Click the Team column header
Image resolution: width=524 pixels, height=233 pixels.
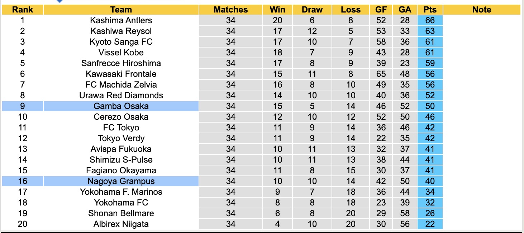(121, 10)
